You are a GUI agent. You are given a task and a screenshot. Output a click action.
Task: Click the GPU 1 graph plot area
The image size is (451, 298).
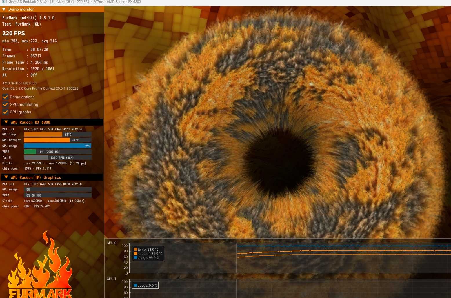click(x=290, y=289)
